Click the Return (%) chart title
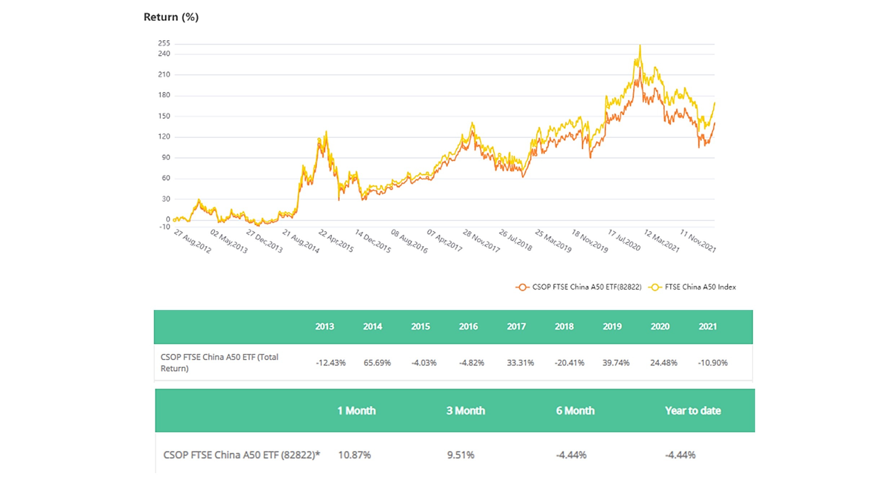The width and height of the screenshot is (878, 481). [x=171, y=17]
